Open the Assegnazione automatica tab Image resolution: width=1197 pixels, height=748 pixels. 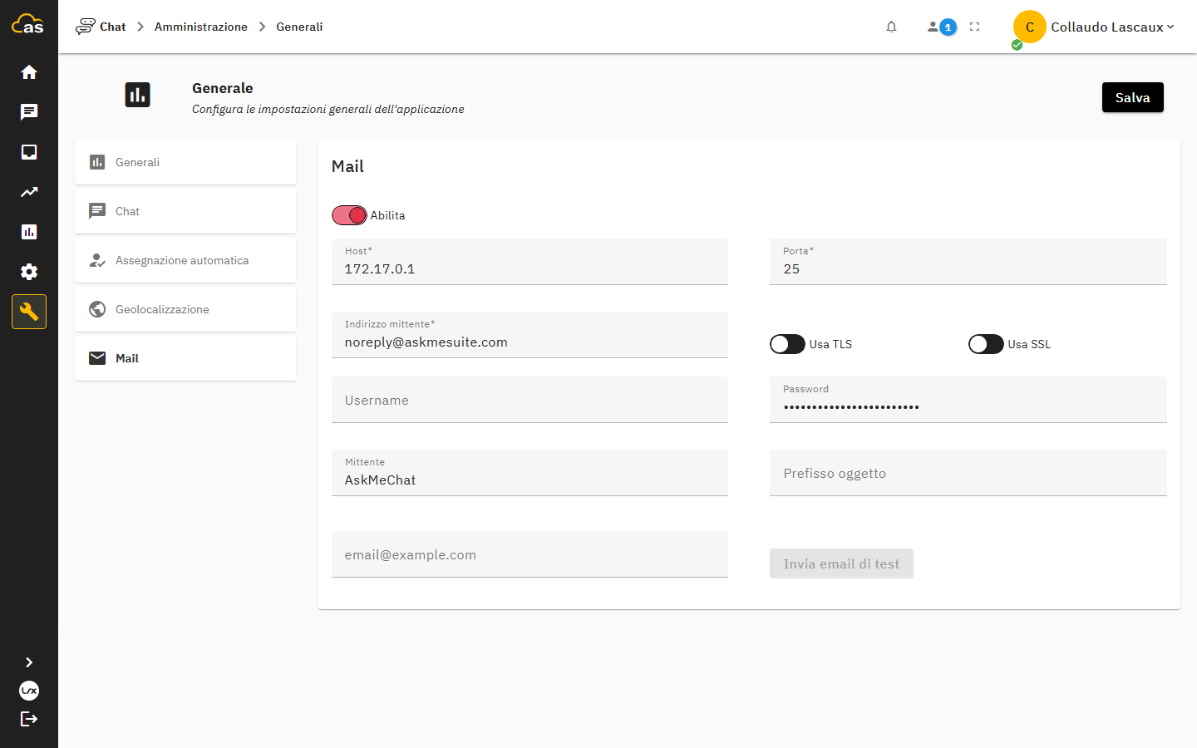(x=185, y=260)
